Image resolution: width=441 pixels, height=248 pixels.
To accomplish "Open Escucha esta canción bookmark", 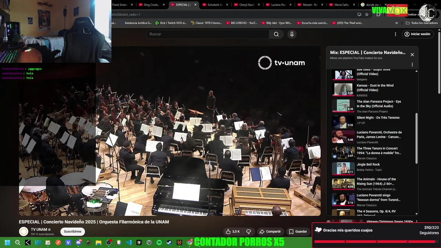I will [x=311, y=23].
